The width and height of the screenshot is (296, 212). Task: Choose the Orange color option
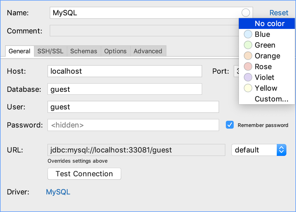(267, 56)
